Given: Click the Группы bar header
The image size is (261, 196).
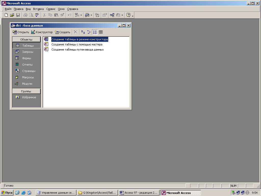Looking at the screenshot, I should pos(26,91).
